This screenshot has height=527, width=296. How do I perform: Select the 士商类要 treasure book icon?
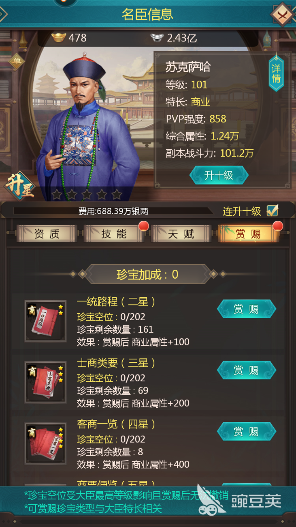[x=45, y=382]
